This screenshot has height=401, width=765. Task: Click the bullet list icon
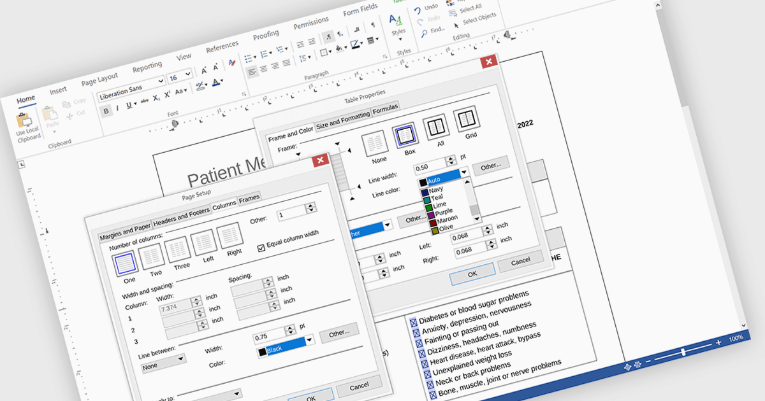tap(249, 58)
